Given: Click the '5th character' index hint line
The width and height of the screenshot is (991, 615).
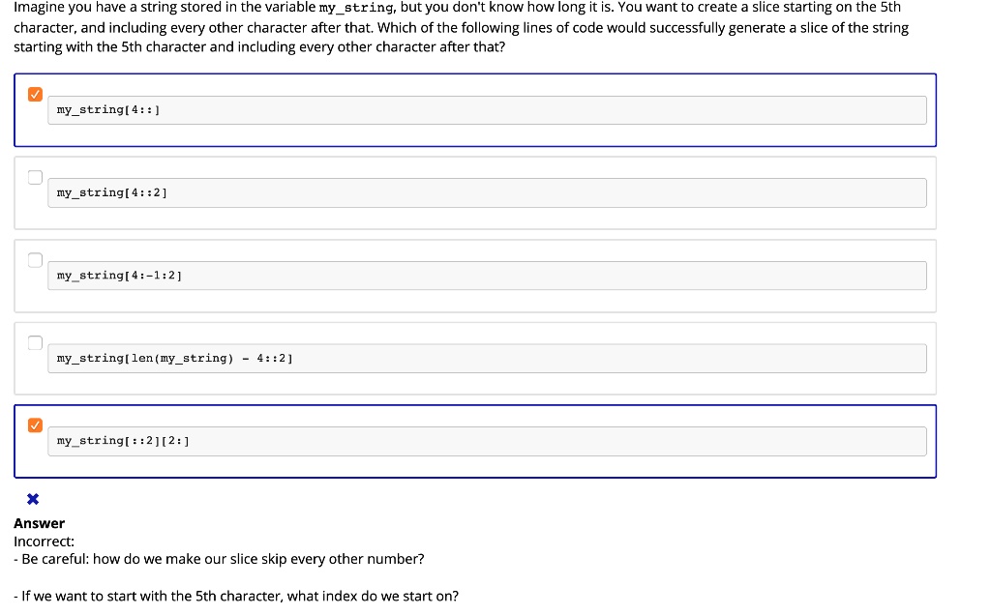Looking at the screenshot, I should (x=236, y=596).
